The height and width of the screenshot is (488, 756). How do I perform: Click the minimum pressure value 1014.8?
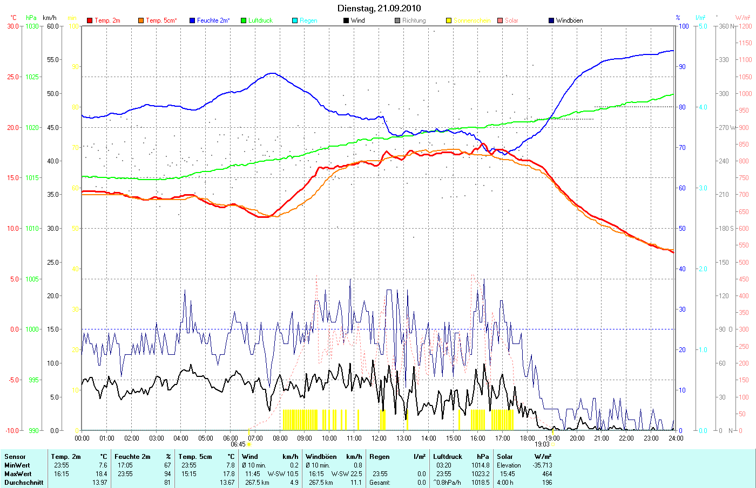pos(480,465)
